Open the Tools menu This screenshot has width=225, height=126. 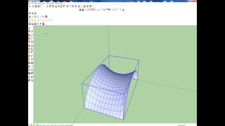click(47, 3)
